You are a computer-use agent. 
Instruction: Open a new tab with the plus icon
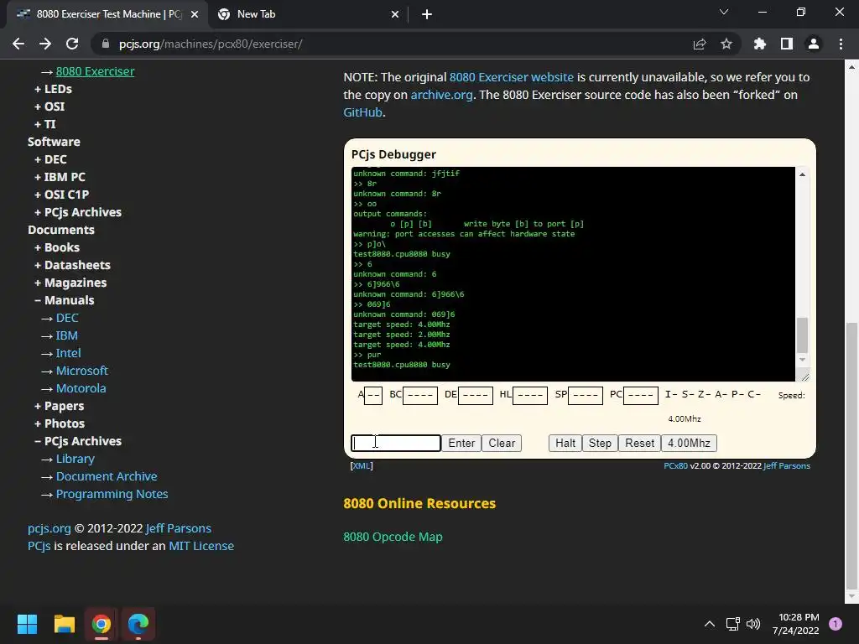[427, 14]
